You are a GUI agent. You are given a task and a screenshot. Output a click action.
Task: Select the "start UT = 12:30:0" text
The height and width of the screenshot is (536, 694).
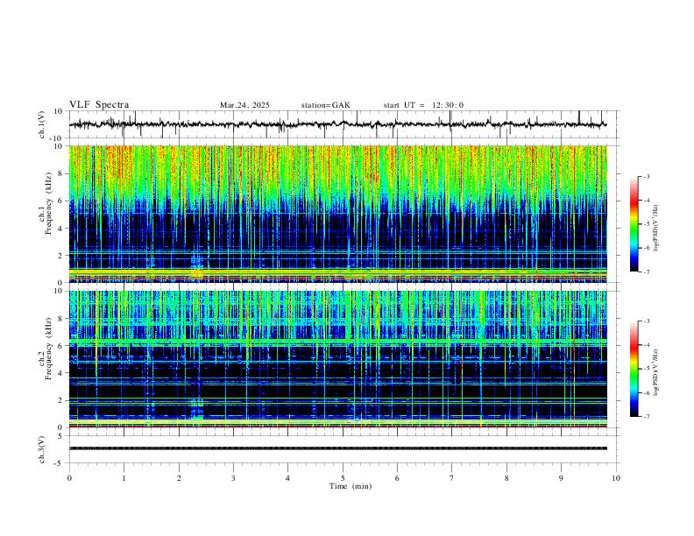[423, 105]
